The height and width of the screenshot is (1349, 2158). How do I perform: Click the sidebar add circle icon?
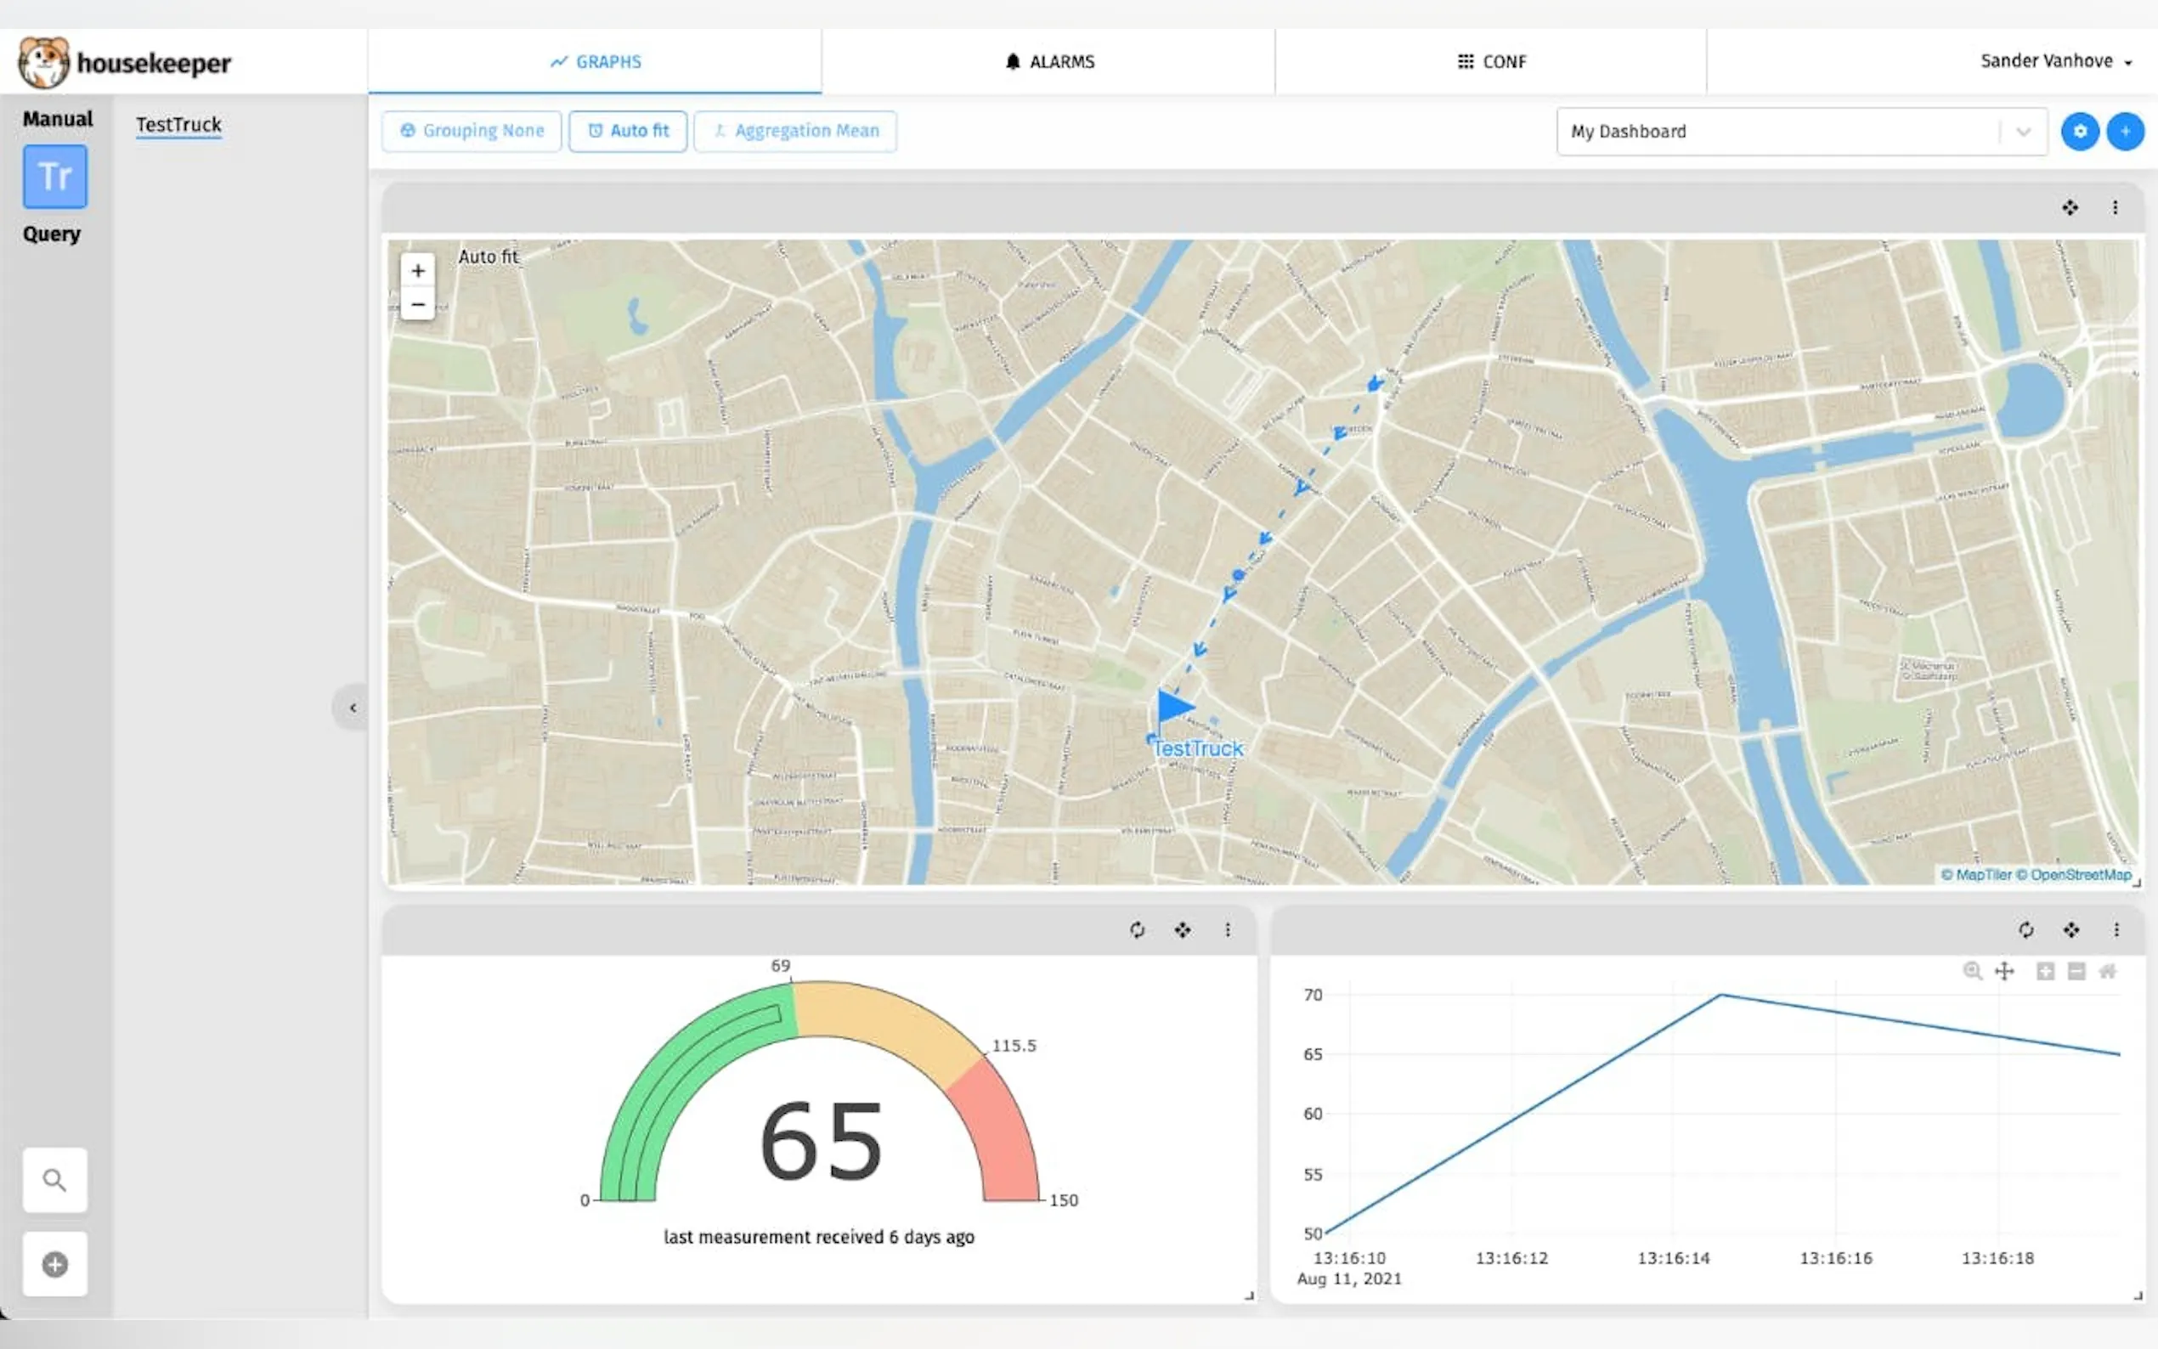pos(54,1263)
